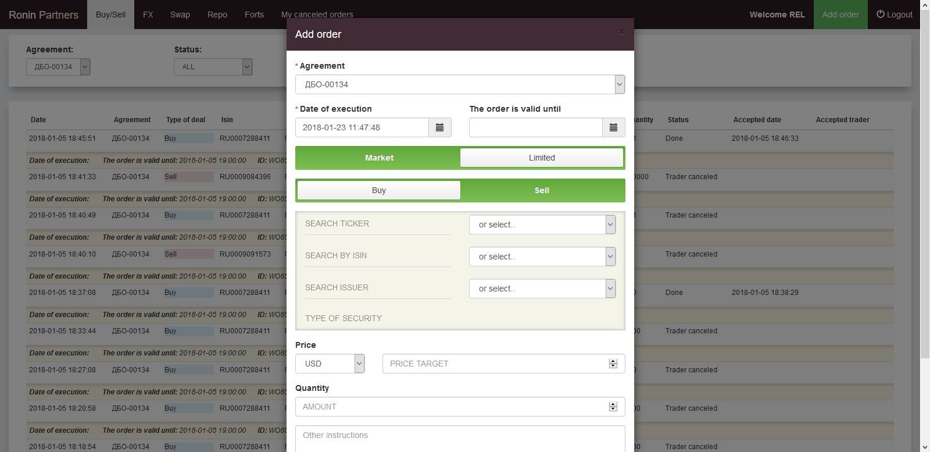930x452 pixels.
Task: Open the FX tab
Action: point(148,15)
